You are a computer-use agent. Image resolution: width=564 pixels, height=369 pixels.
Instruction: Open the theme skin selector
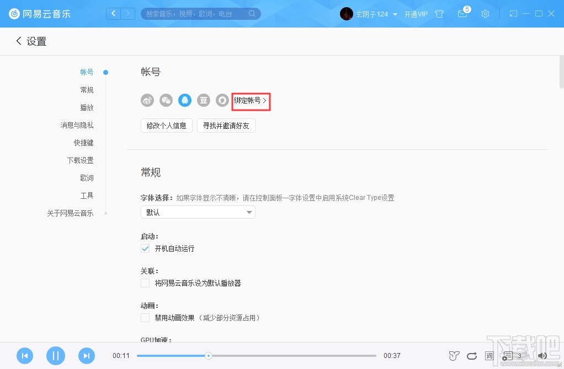point(439,14)
